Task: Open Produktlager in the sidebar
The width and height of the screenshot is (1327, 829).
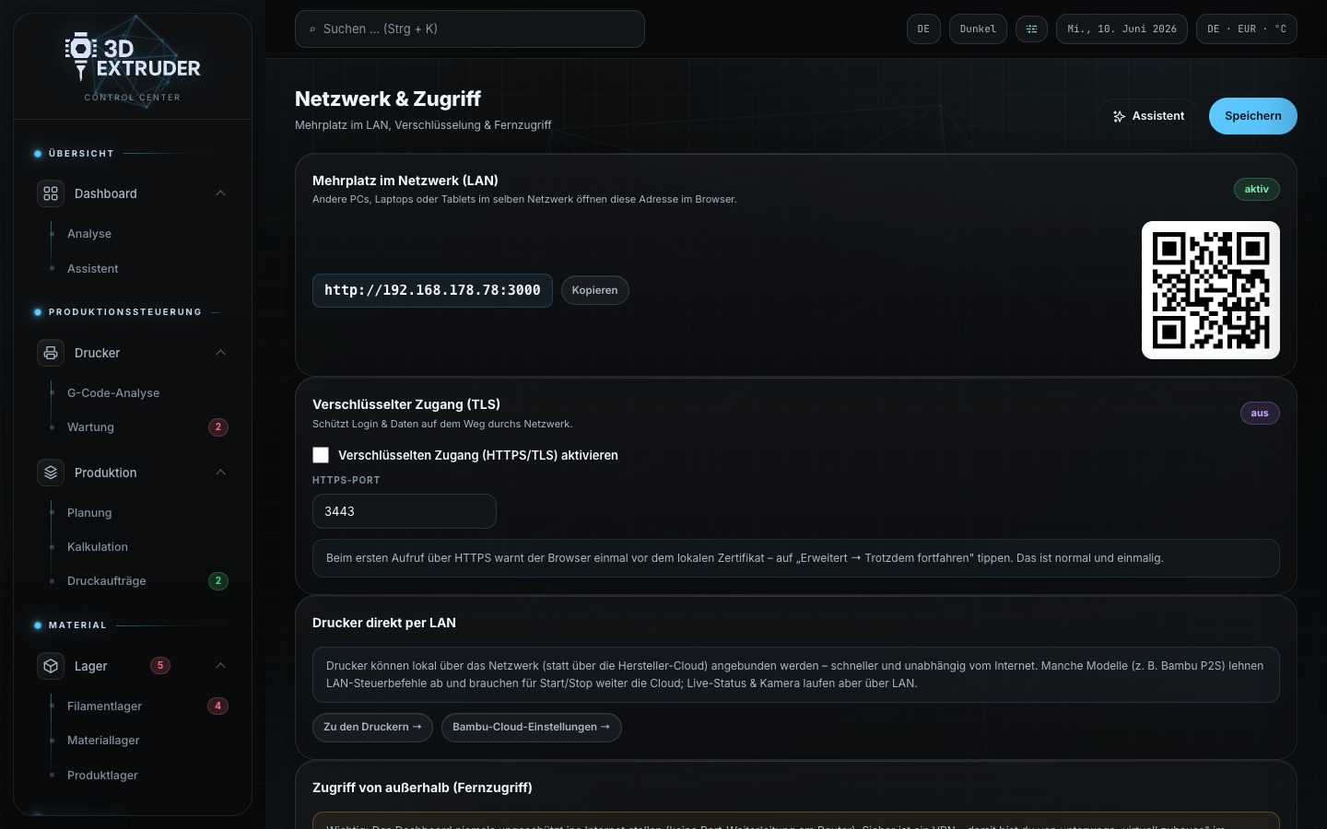Action: click(x=102, y=776)
